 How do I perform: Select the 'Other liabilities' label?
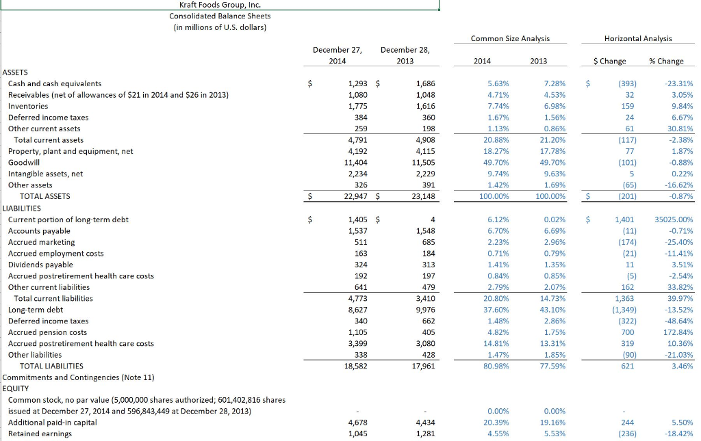click(x=35, y=355)
